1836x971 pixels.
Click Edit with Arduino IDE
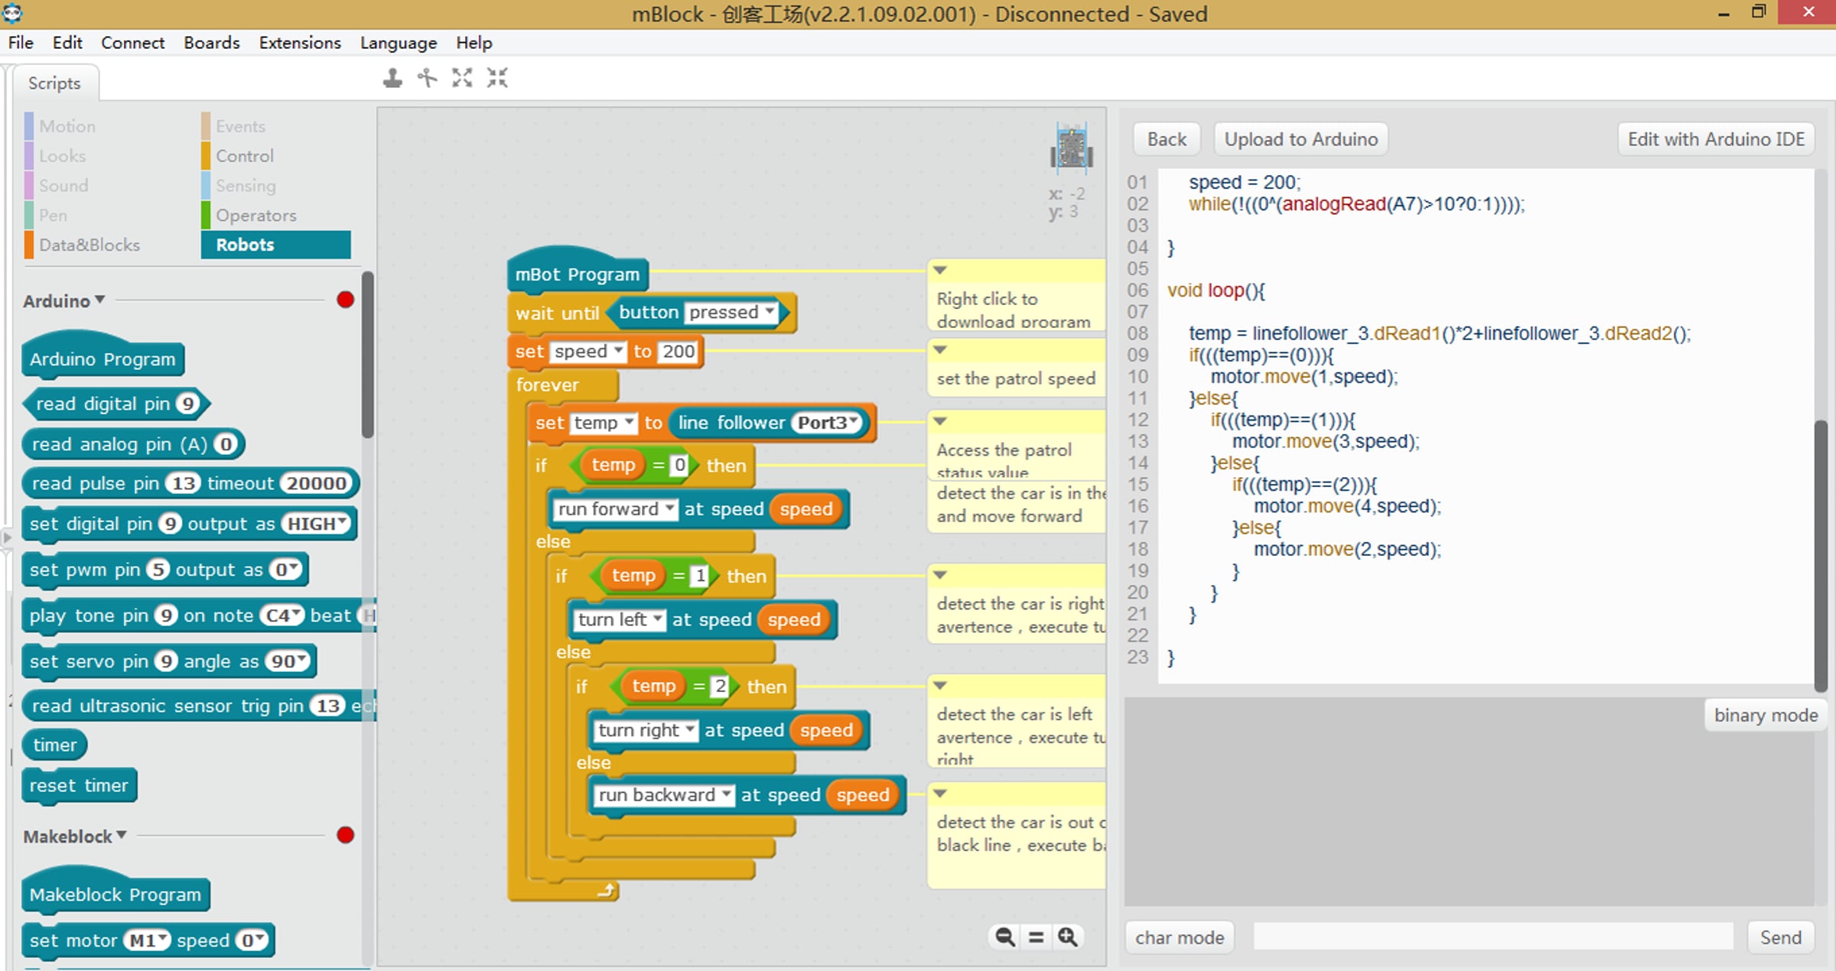coord(1716,139)
